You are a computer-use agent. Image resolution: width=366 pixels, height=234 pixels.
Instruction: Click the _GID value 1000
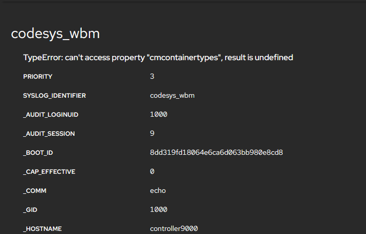click(x=158, y=210)
